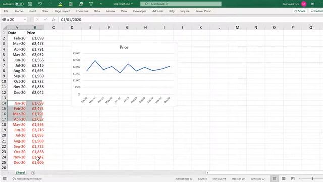Open the Add-ins tab
Screen dimensions: 323x182
pos(157,11)
